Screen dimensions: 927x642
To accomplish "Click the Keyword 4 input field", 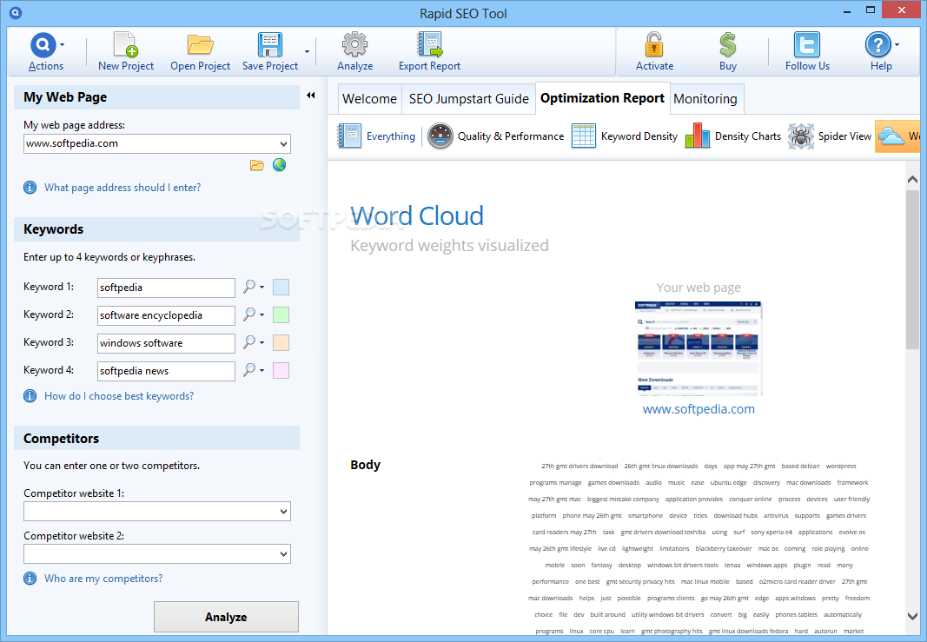I will pos(166,371).
